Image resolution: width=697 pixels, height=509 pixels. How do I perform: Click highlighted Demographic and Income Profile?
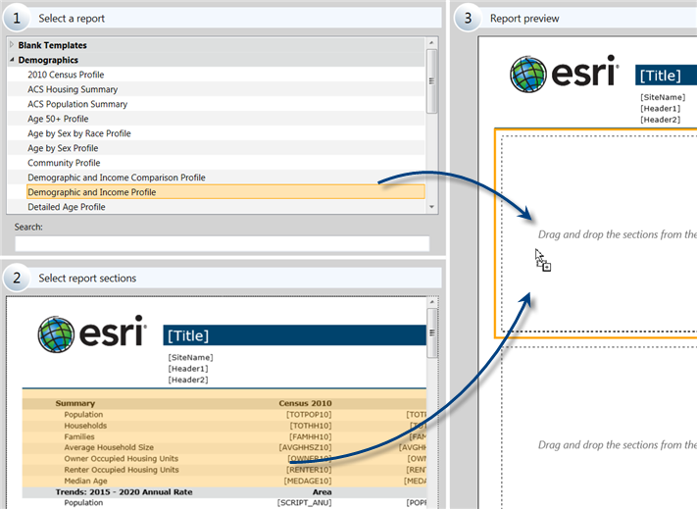tap(92, 192)
